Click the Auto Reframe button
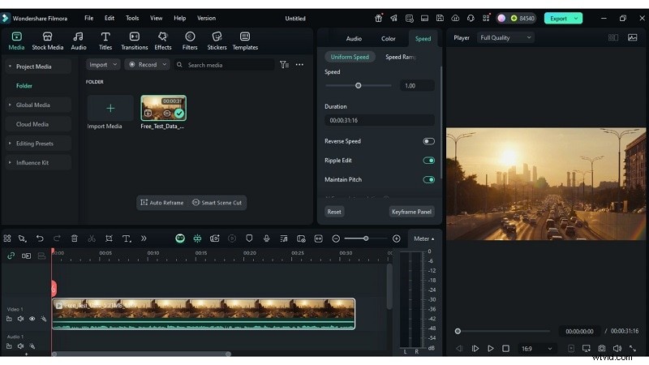649x365 pixels. [161, 202]
